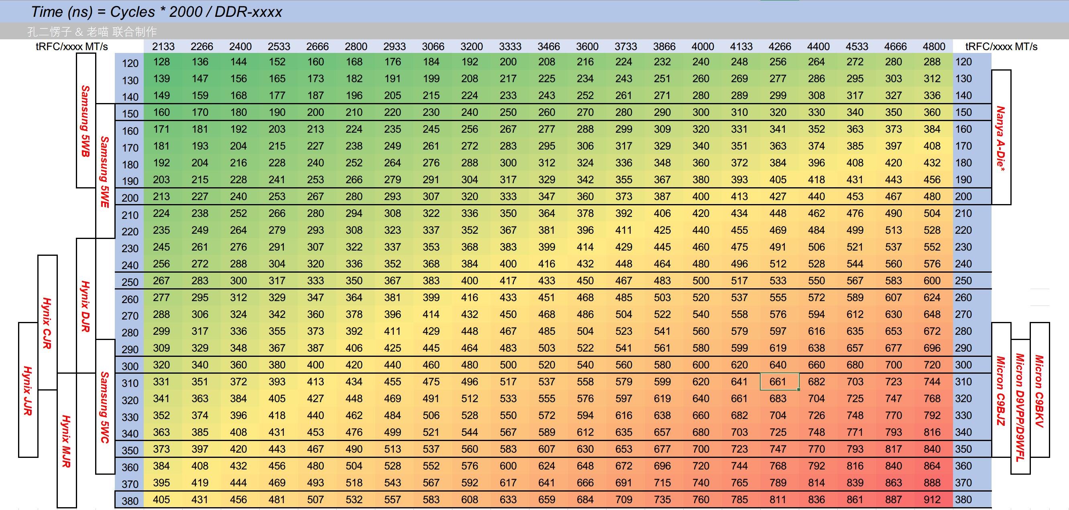The image size is (1069, 510).
Task: Click the tRFC/xxxx MT/s header beside the 4800 column
Action: (x=1001, y=47)
